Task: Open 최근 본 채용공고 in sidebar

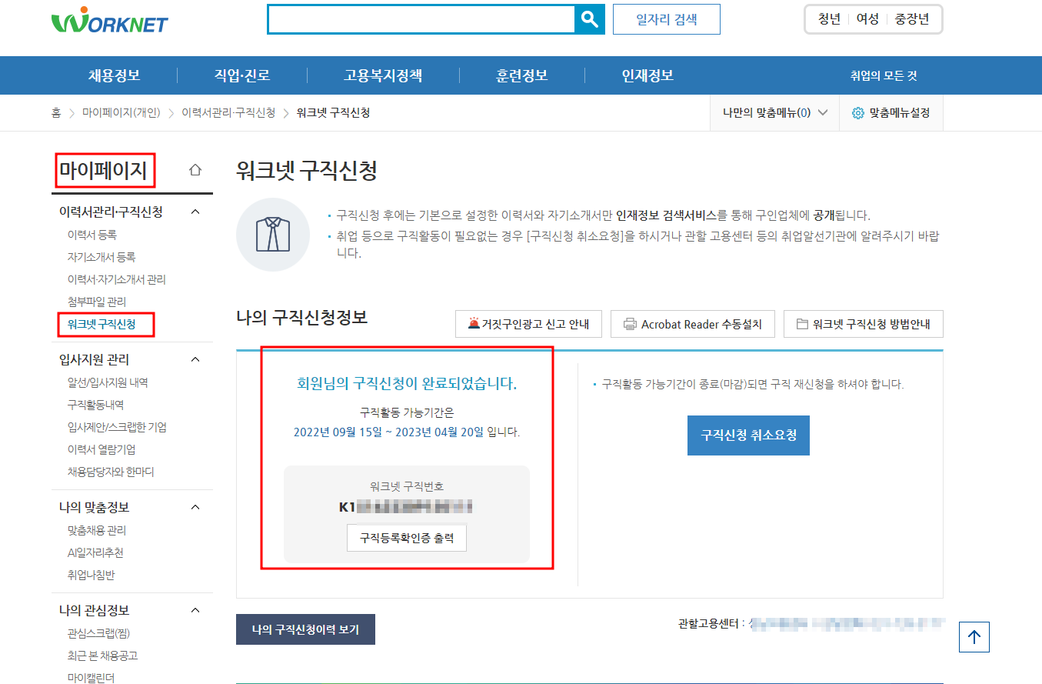Action: [102, 656]
